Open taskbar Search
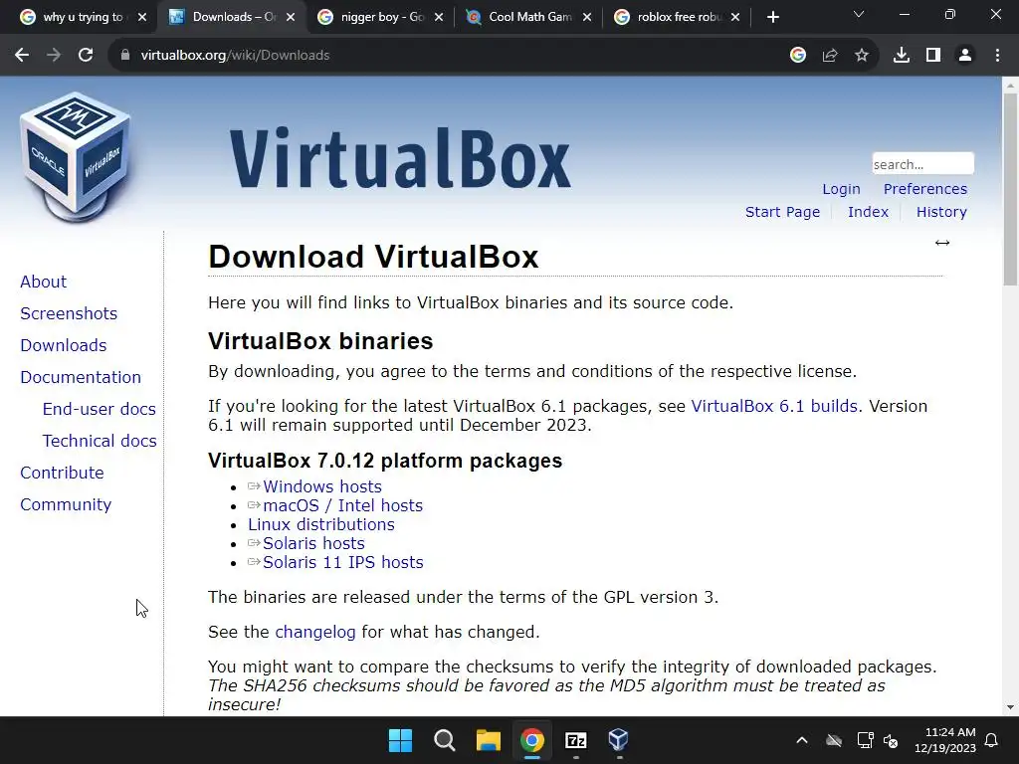The image size is (1019, 764). pos(445,740)
